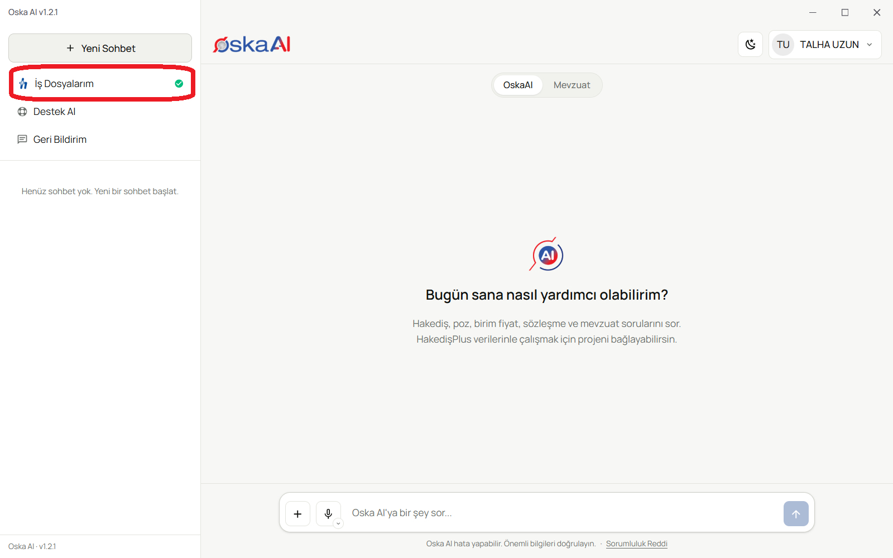The width and height of the screenshot is (893, 558).
Task: Close the Oska AI window
Action: (x=877, y=12)
